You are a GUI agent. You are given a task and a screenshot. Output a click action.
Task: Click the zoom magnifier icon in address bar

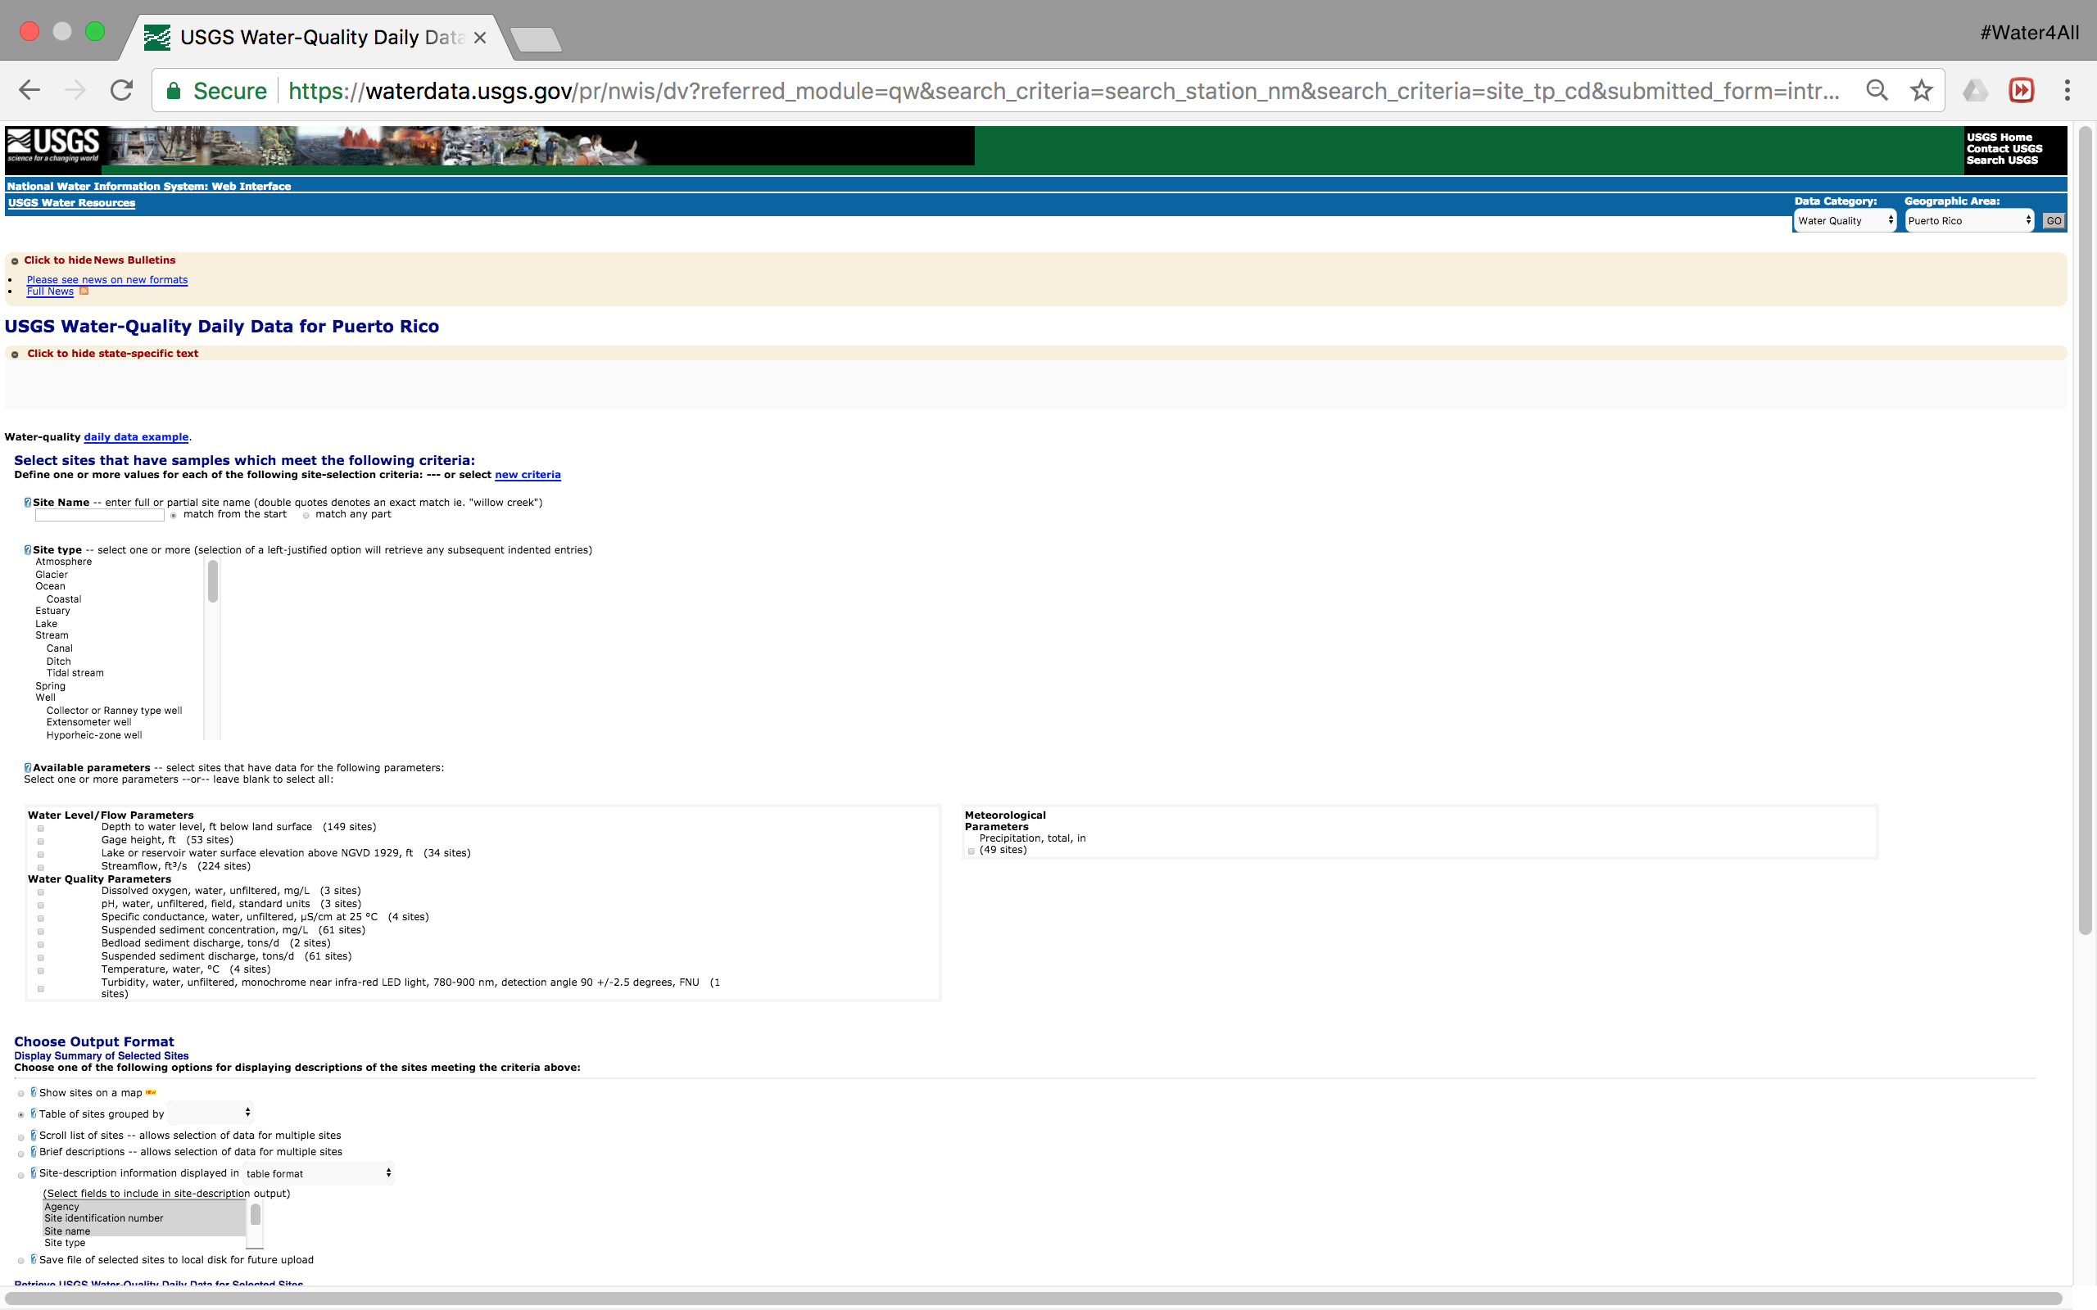point(1876,90)
